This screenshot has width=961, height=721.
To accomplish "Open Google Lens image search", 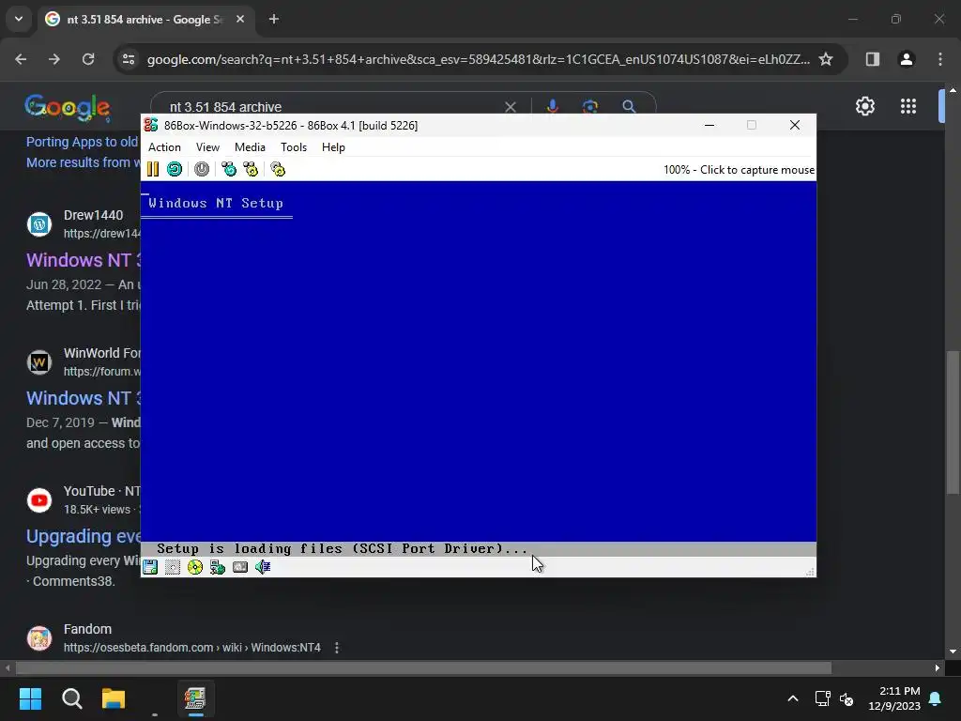I will click(590, 107).
